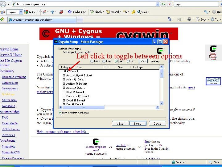The width and height of the screenshot is (222, 167).
Task: Click the wrench settings icon in Google toolbar
Action: [x=206, y=12]
